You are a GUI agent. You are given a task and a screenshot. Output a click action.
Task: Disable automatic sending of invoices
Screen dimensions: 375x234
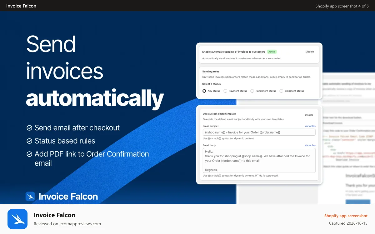[310, 52]
